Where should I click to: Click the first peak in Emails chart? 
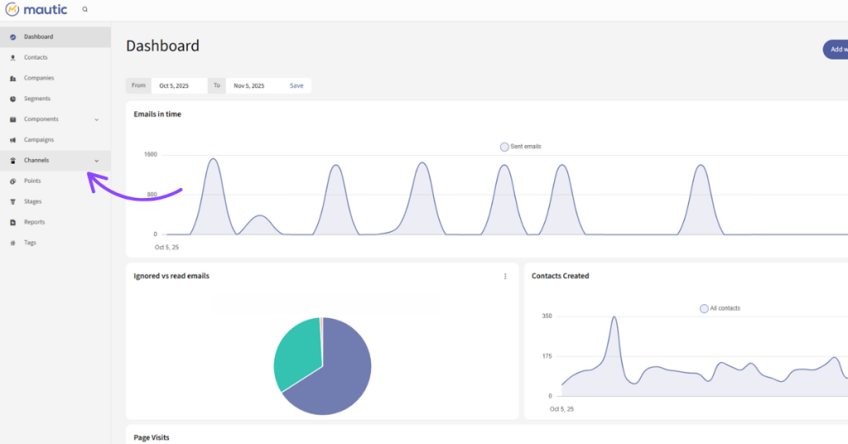click(x=213, y=160)
